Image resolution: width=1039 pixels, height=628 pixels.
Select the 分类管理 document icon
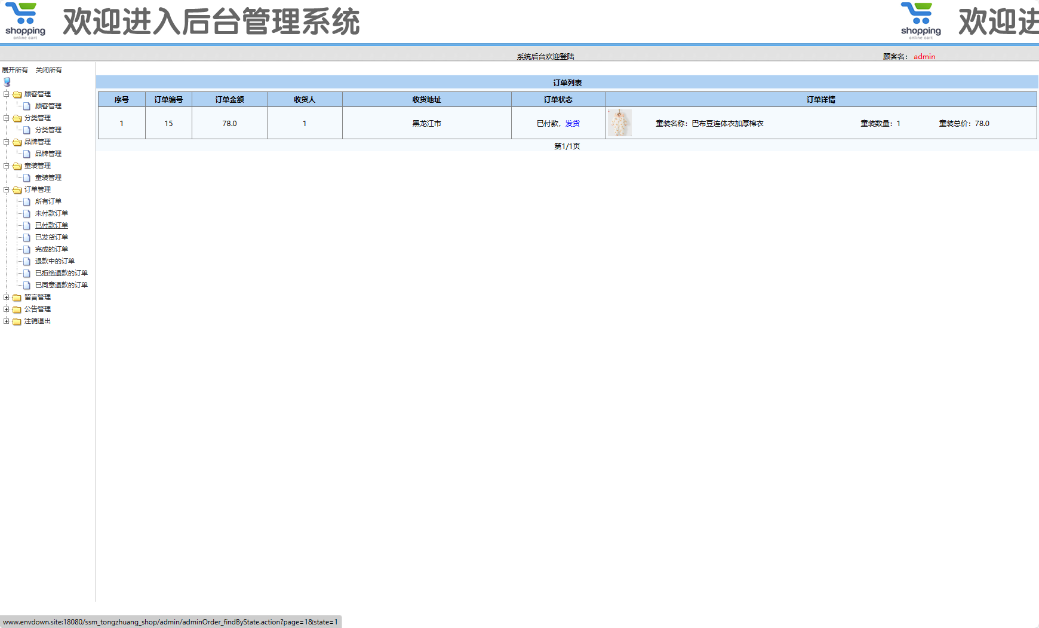(27, 130)
